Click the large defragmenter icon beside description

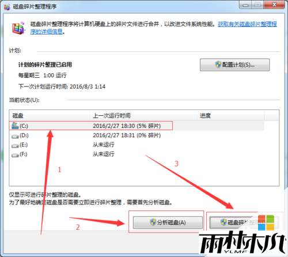click(x=18, y=28)
